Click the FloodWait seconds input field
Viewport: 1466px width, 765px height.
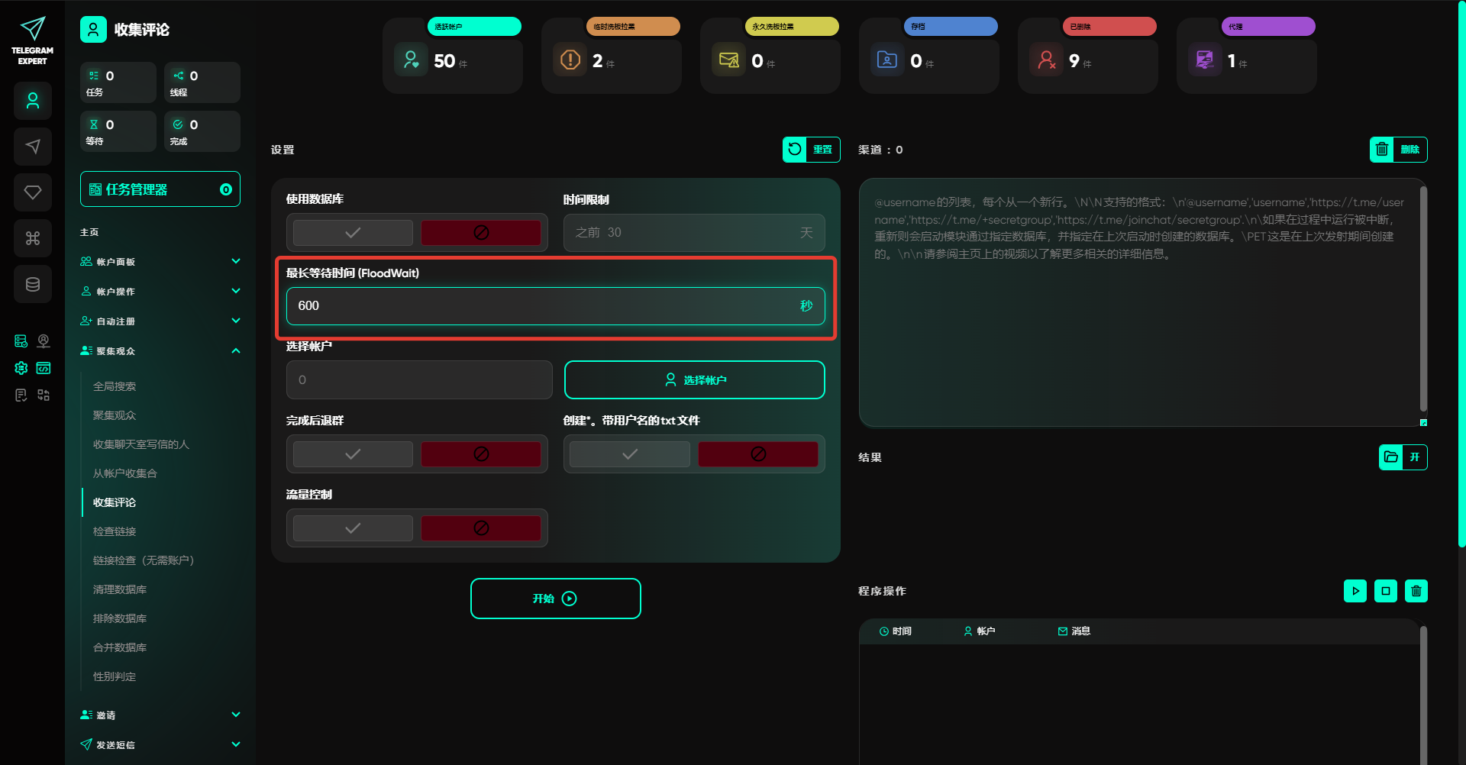542,306
